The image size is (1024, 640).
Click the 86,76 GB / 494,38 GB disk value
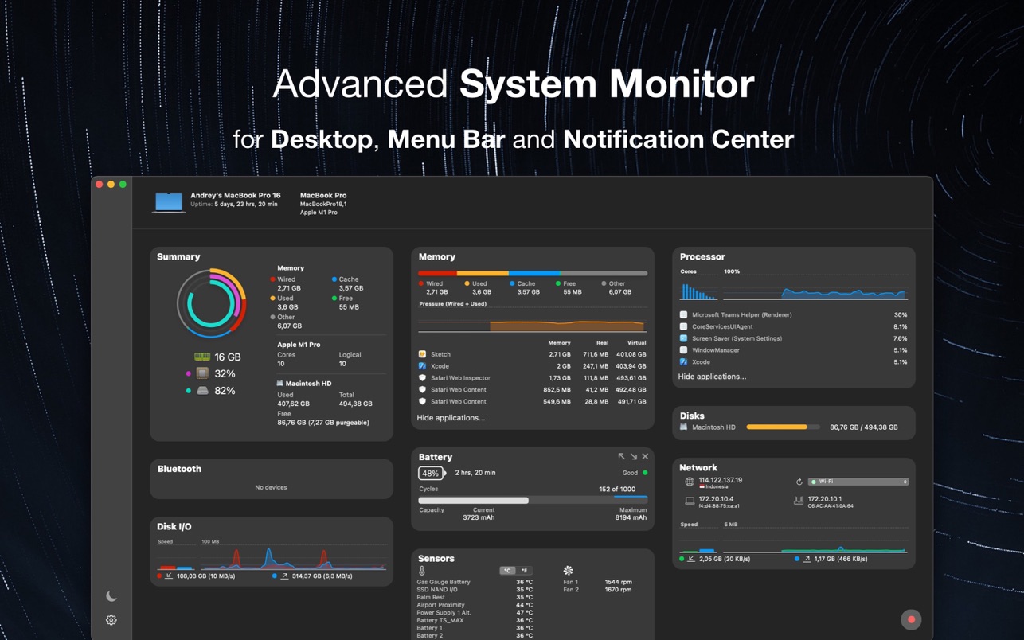[x=863, y=427]
